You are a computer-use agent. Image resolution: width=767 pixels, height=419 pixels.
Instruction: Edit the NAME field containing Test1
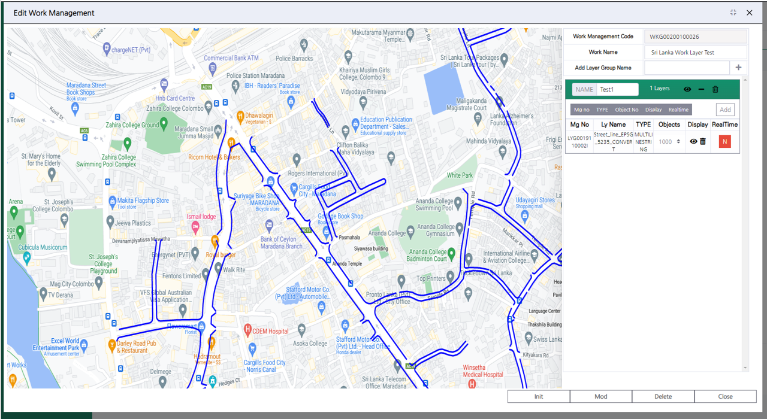click(x=618, y=89)
